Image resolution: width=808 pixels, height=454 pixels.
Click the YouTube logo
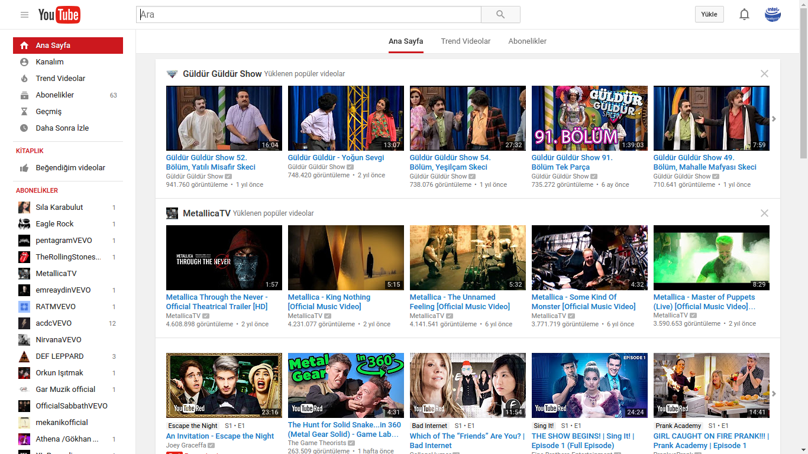[x=59, y=15]
